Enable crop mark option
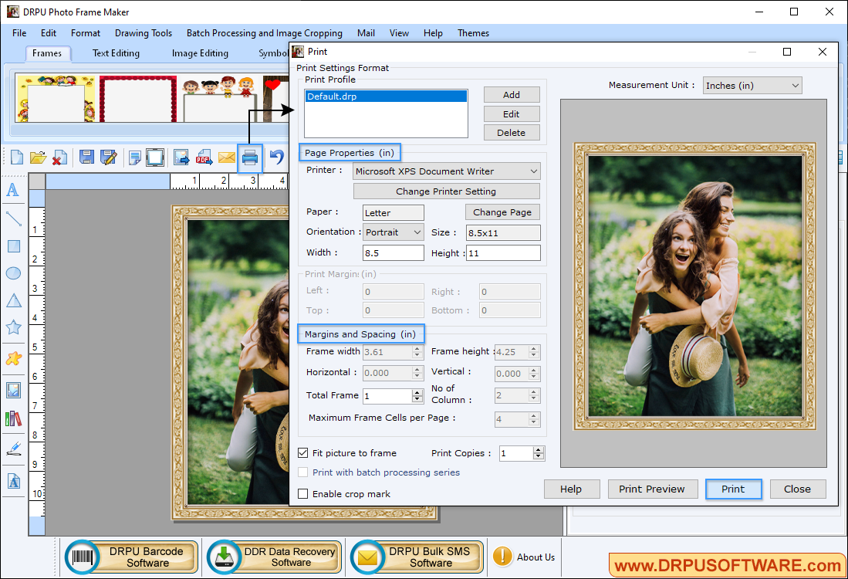The width and height of the screenshot is (848, 579). [x=303, y=493]
